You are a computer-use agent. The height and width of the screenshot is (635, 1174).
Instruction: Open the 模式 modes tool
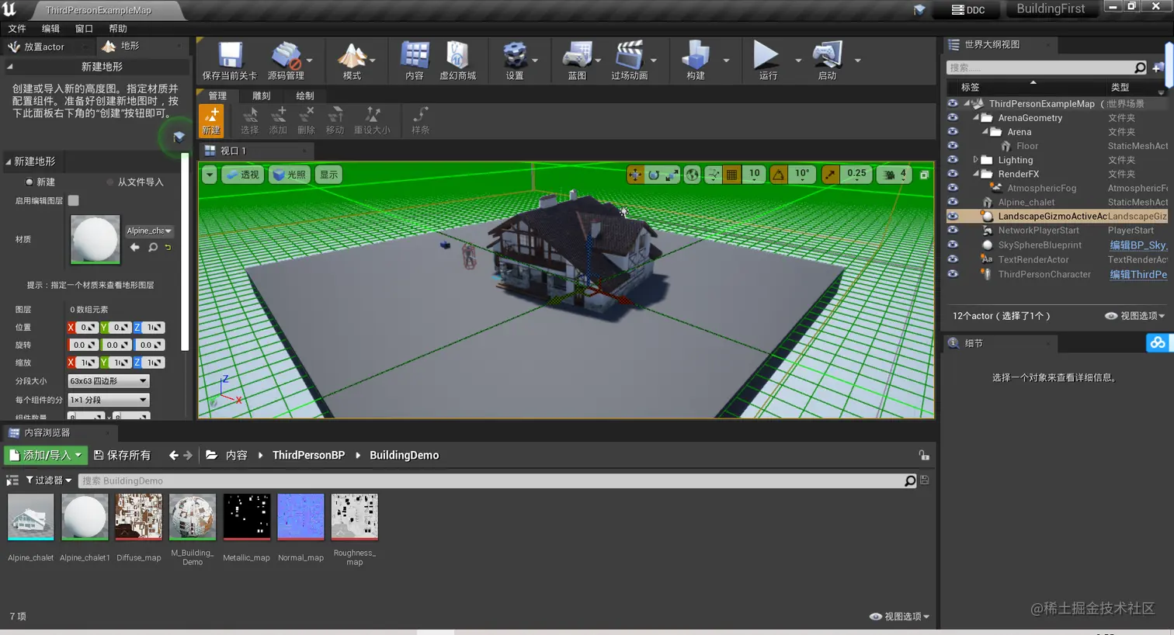pos(352,61)
